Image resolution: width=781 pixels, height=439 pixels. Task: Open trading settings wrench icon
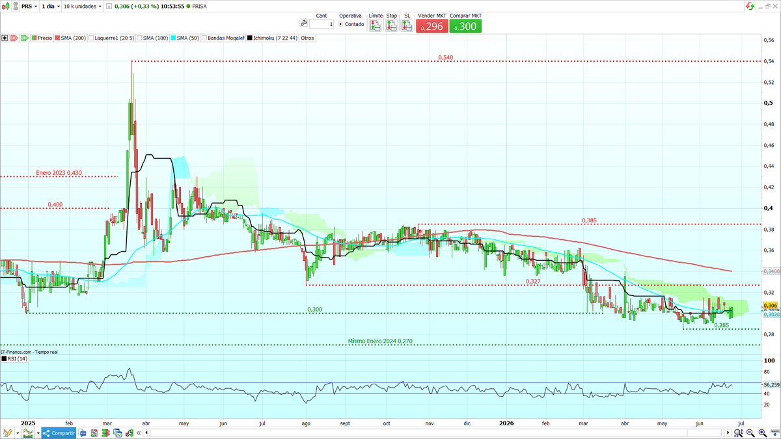303,23
